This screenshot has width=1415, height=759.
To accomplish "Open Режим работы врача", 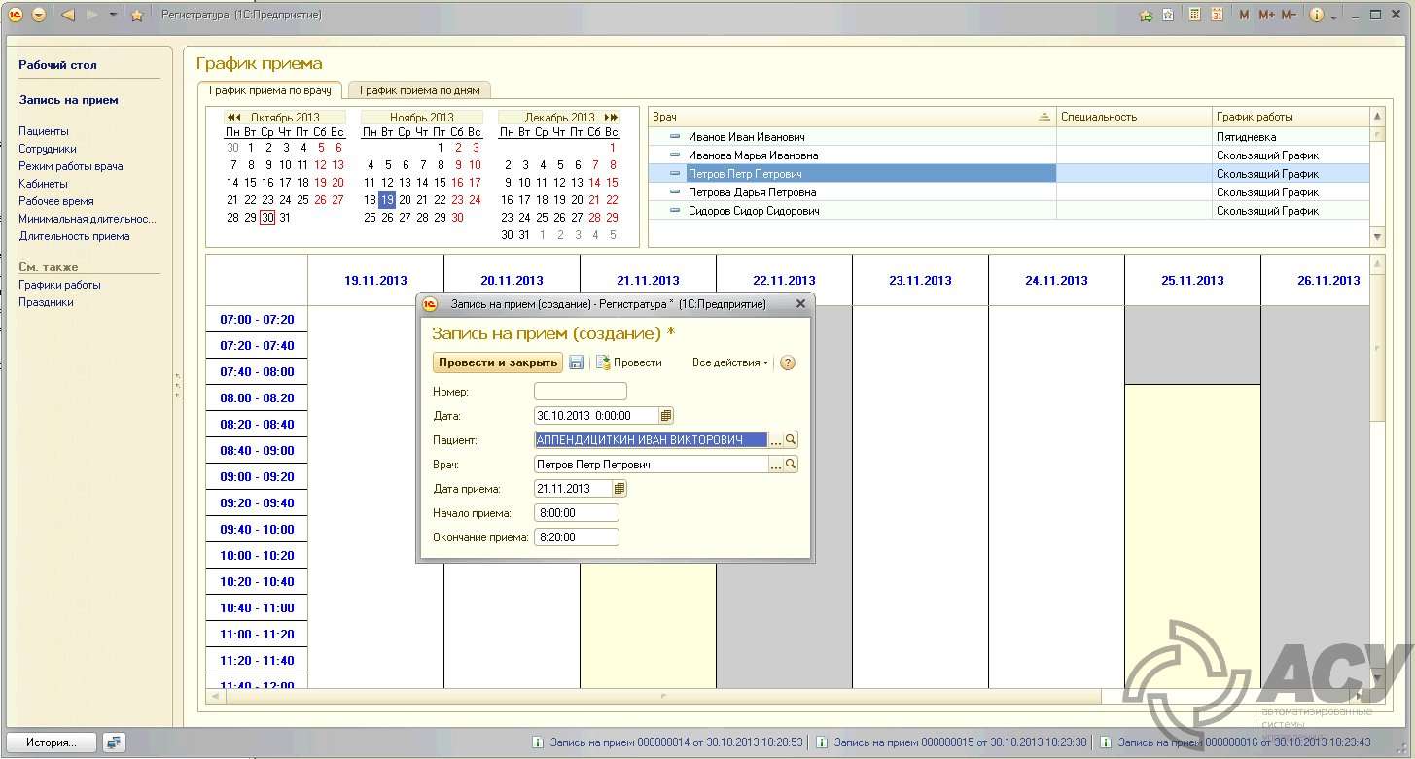I will pyautogui.click(x=71, y=166).
